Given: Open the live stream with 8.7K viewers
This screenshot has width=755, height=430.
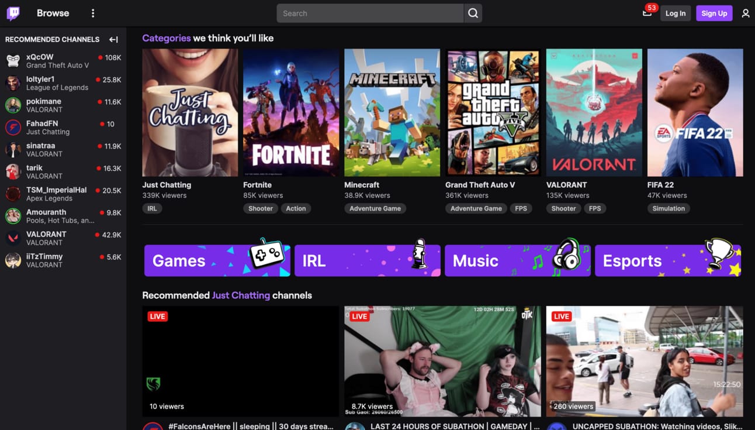Looking at the screenshot, I should 442,361.
